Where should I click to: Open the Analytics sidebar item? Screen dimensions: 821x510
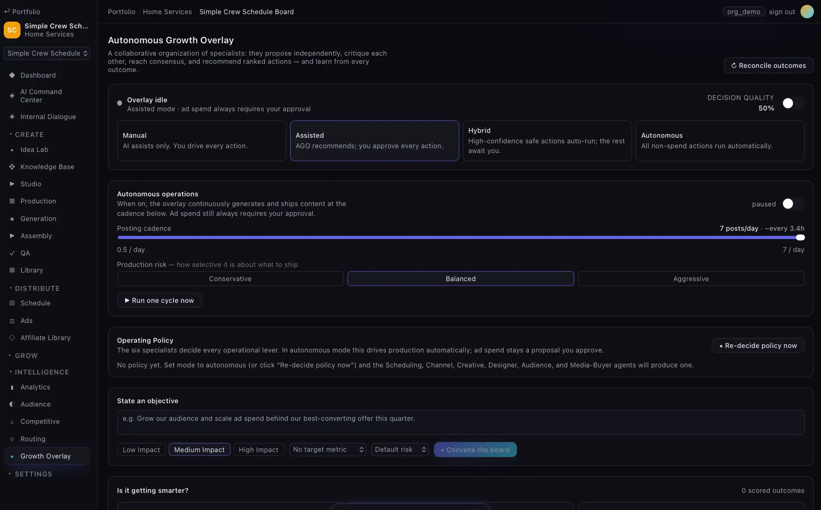tap(47, 387)
